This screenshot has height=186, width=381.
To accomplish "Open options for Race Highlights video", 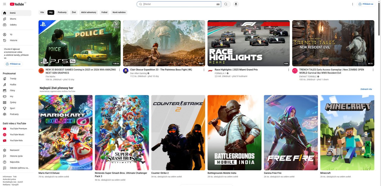I will [x=288, y=70].
